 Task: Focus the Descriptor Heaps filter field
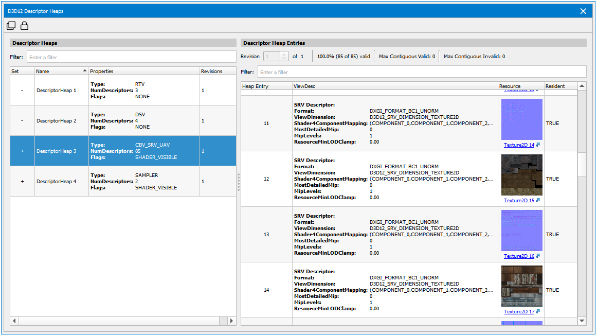pyautogui.click(x=131, y=57)
